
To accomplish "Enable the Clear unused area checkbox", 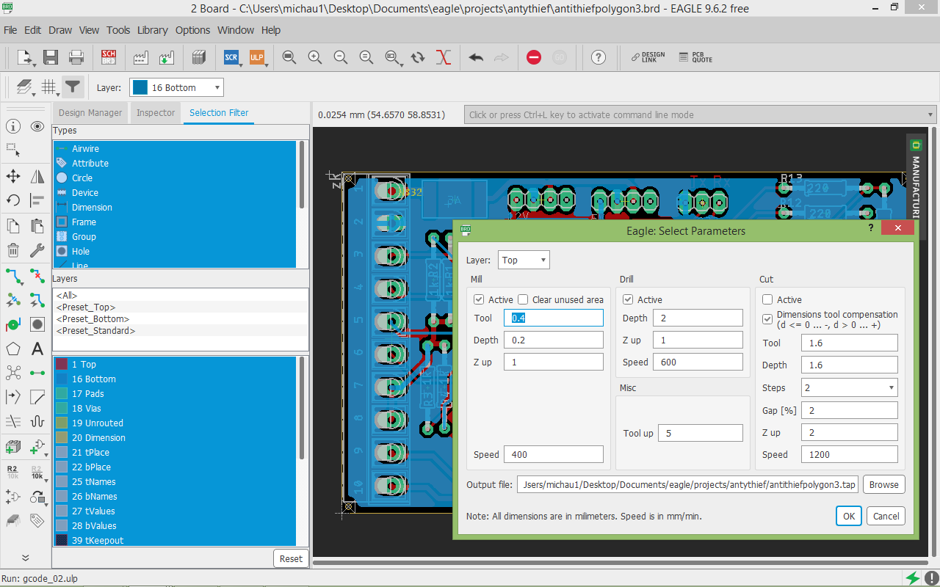I will 523,299.
